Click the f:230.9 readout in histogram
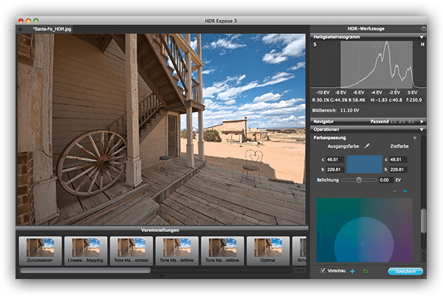 pyautogui.click(x=414, y=100)
